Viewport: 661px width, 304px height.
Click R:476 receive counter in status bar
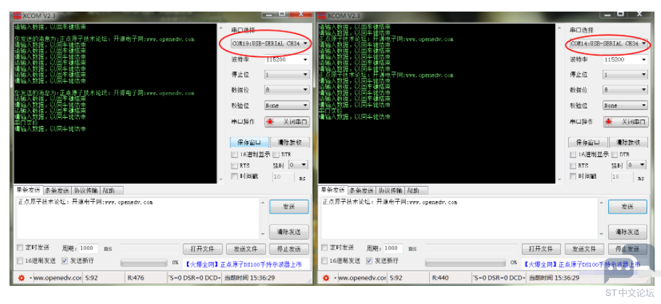(x=136, y=278)
